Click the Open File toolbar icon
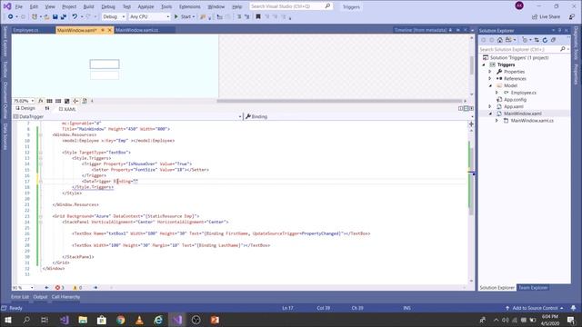The height and width of the screenshot is (327, 582). (46, 16)
